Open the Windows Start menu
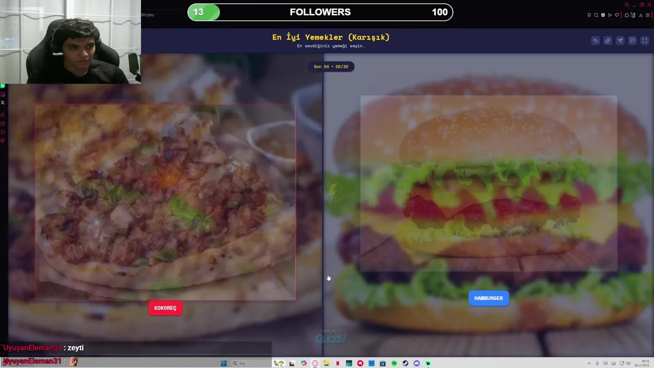The height and width of the screenshot is (368, 654). 223,363
